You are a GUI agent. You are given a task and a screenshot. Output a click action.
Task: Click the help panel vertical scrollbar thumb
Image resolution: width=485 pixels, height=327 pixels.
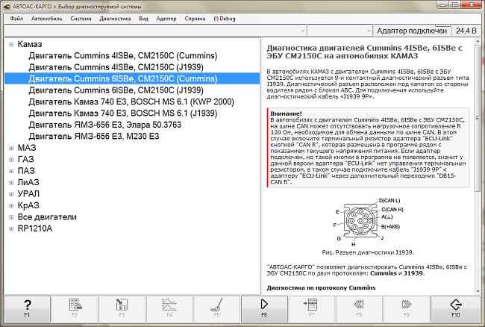[478, 119]
